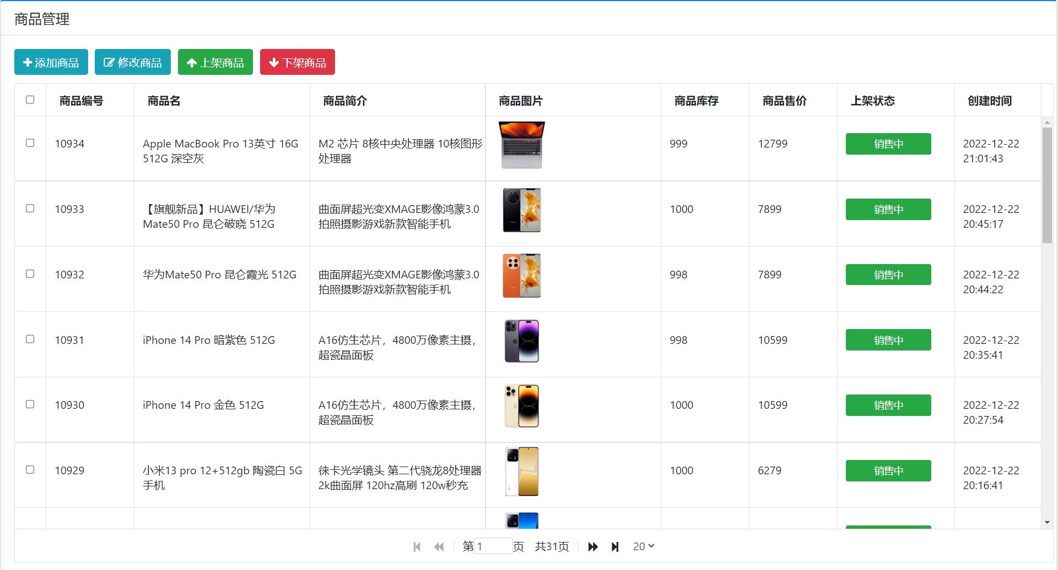Click the 商品库存 column header

tap(696, 101)
